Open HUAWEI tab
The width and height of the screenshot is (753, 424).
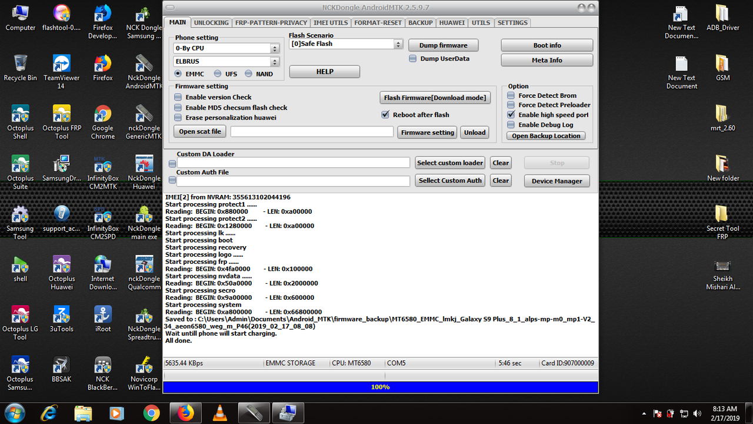tap(452, 23)
